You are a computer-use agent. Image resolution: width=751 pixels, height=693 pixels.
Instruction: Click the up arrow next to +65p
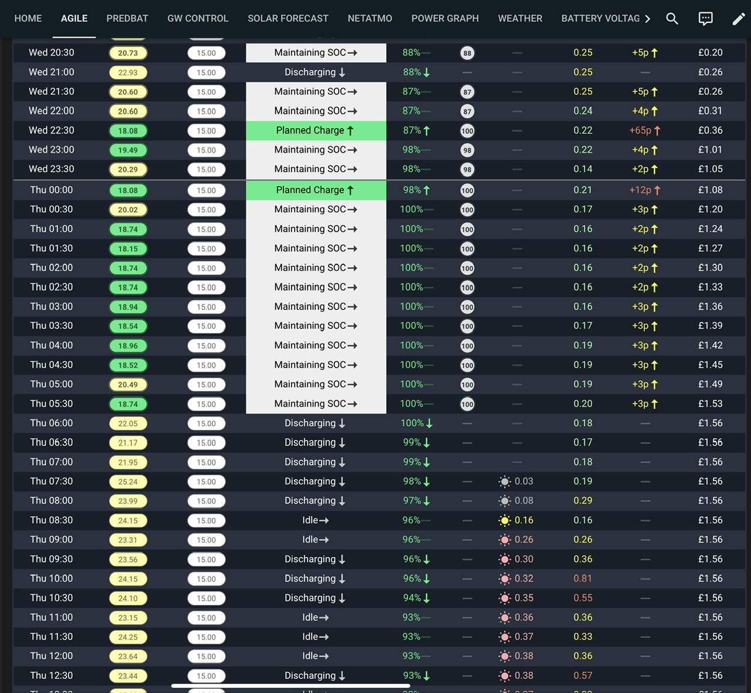click(657, 131)
